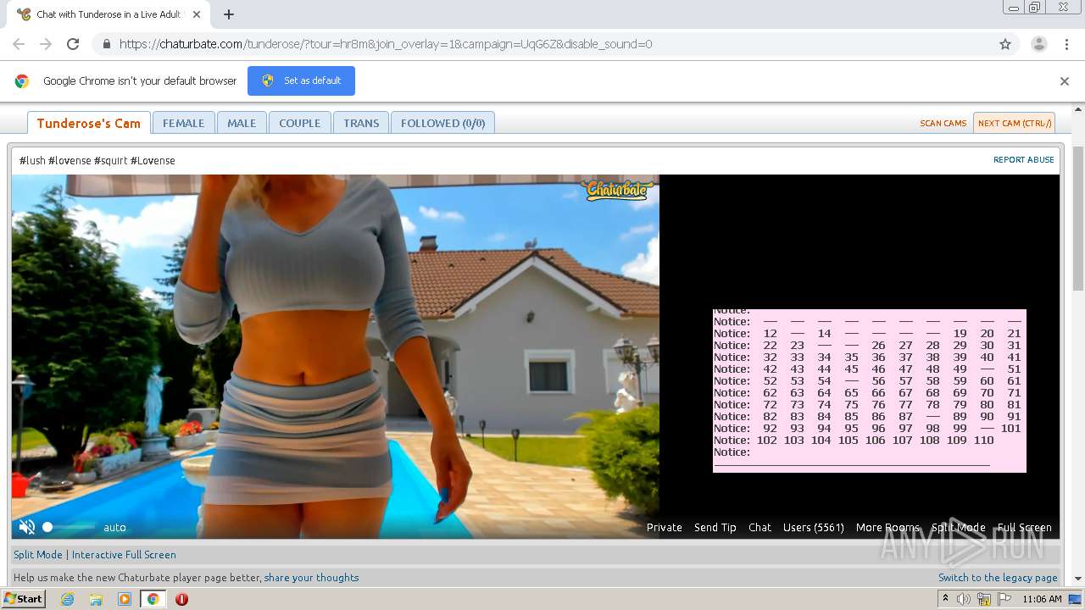Close the Chat with Tunderose browser tab
The image size is (1085, 610).
point(197,14)
